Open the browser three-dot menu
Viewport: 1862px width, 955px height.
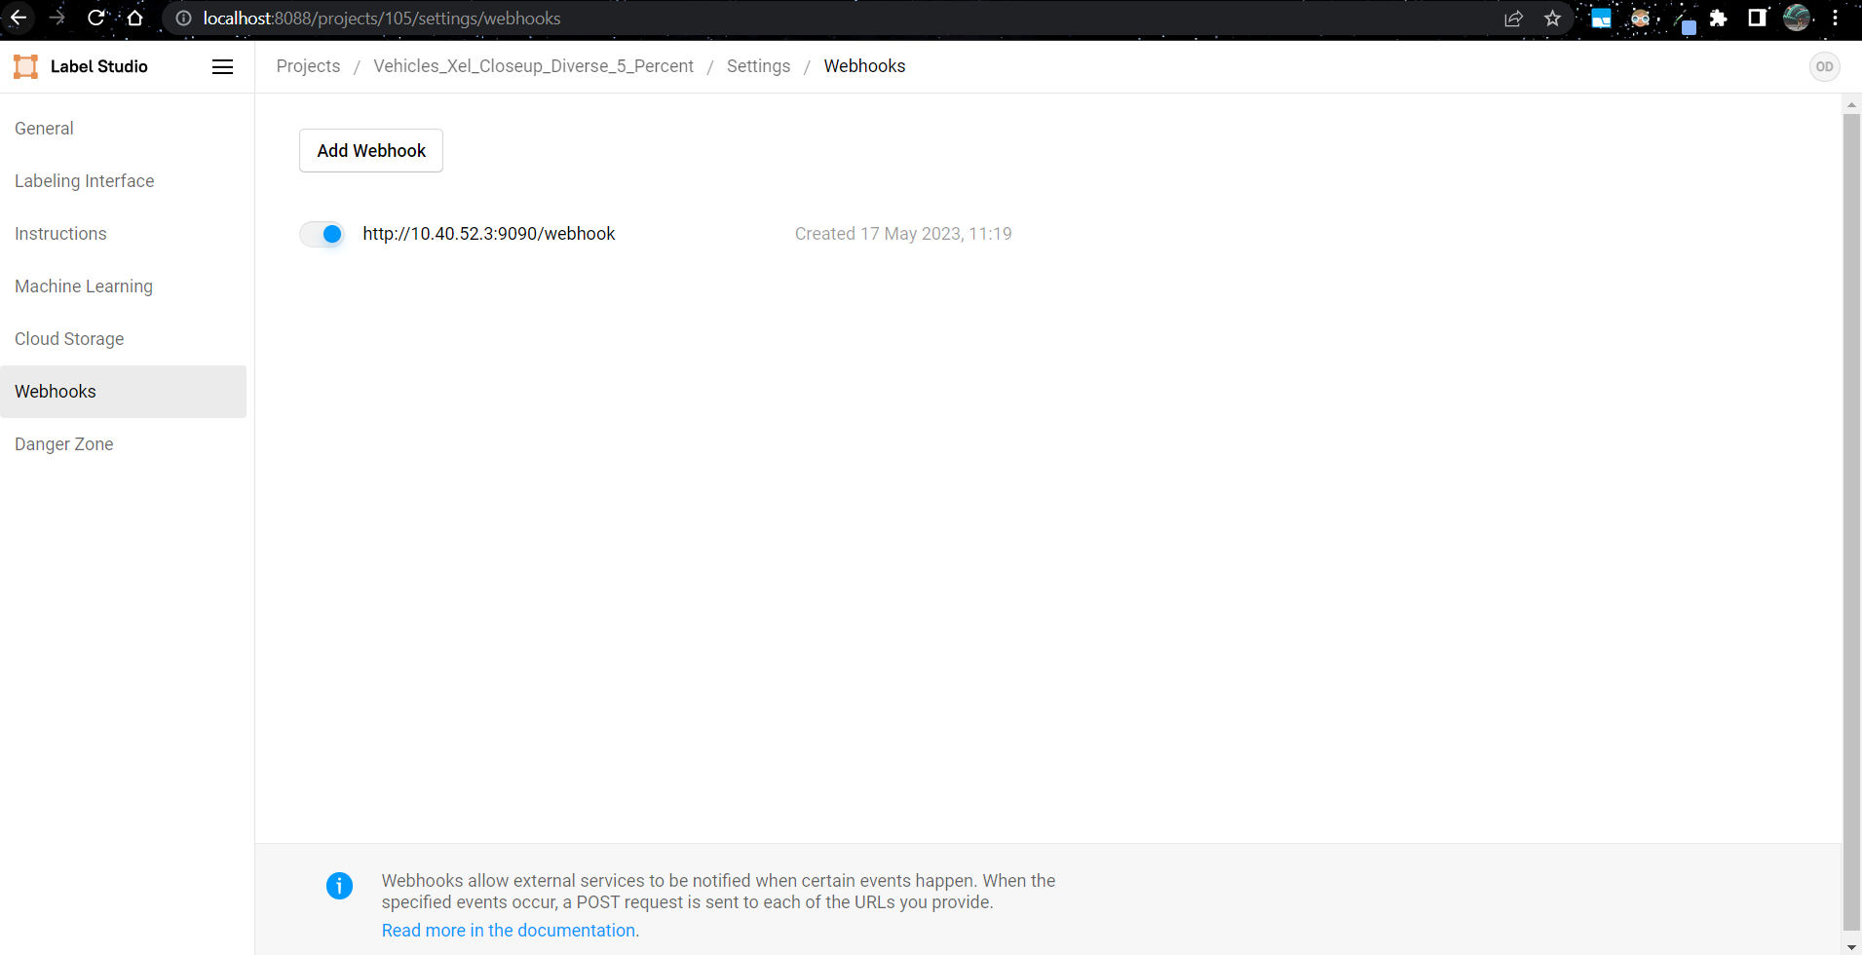pos(1837,18)
